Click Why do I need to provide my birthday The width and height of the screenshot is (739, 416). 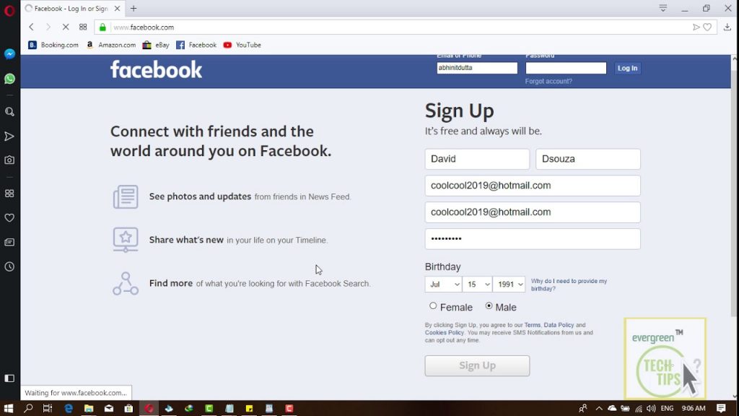pos(569,285)
